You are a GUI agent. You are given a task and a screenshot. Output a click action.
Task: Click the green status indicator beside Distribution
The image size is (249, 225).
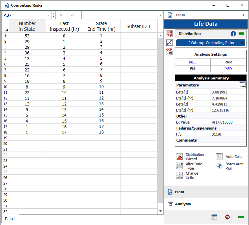pyautogui.click(x=241, y=34)
